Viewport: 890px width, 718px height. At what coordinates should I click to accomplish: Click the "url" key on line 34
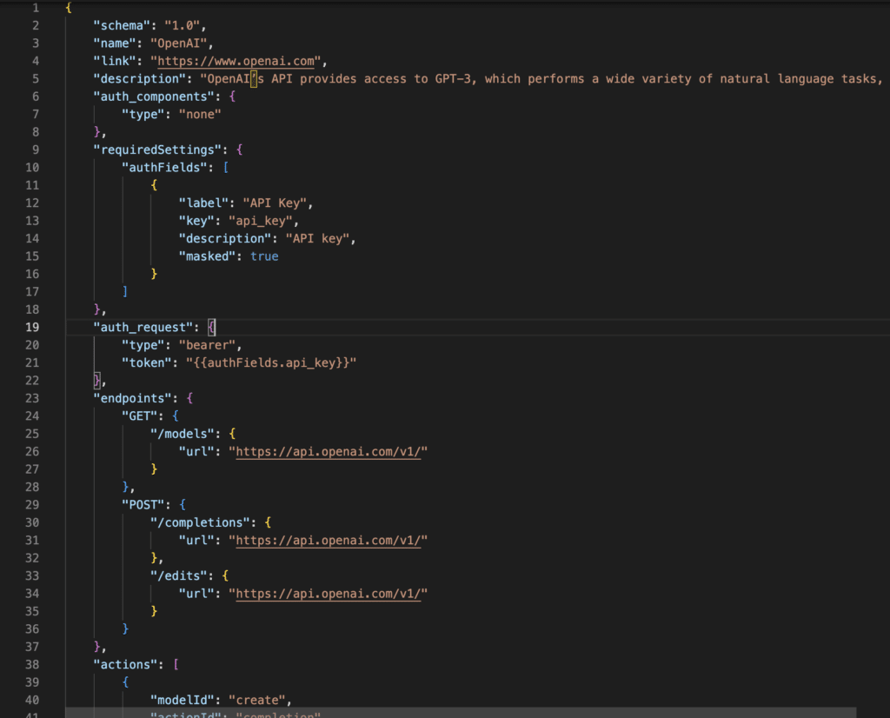point(196,594)
